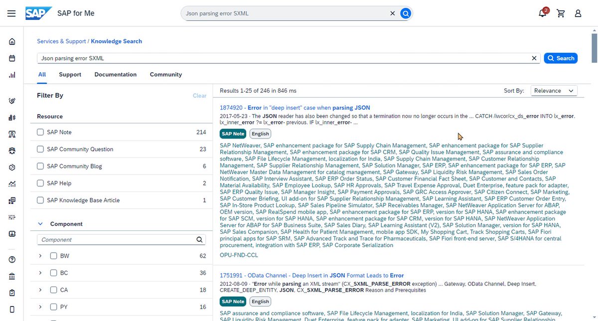
Task: Click the Clear filters link
Action: [x=200, y=96]
